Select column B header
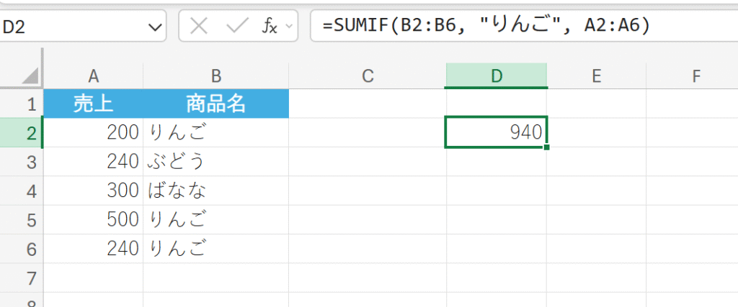The height and width of the screenshot is (307, 738). coord(215,76)
